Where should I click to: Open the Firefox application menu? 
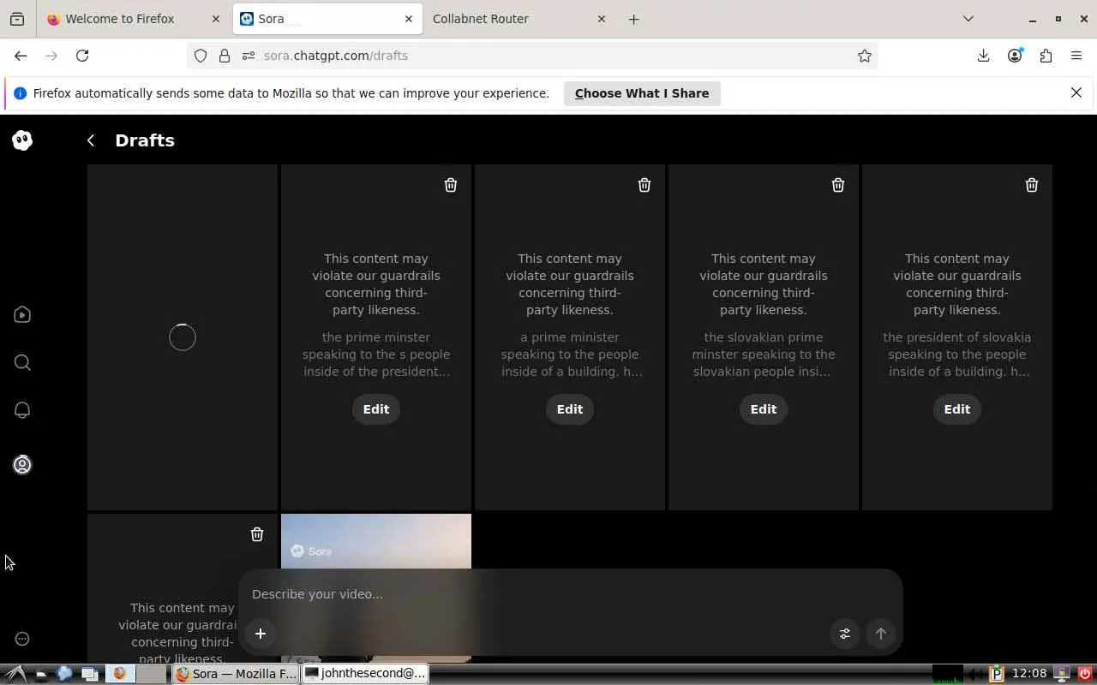(1076, 56)
